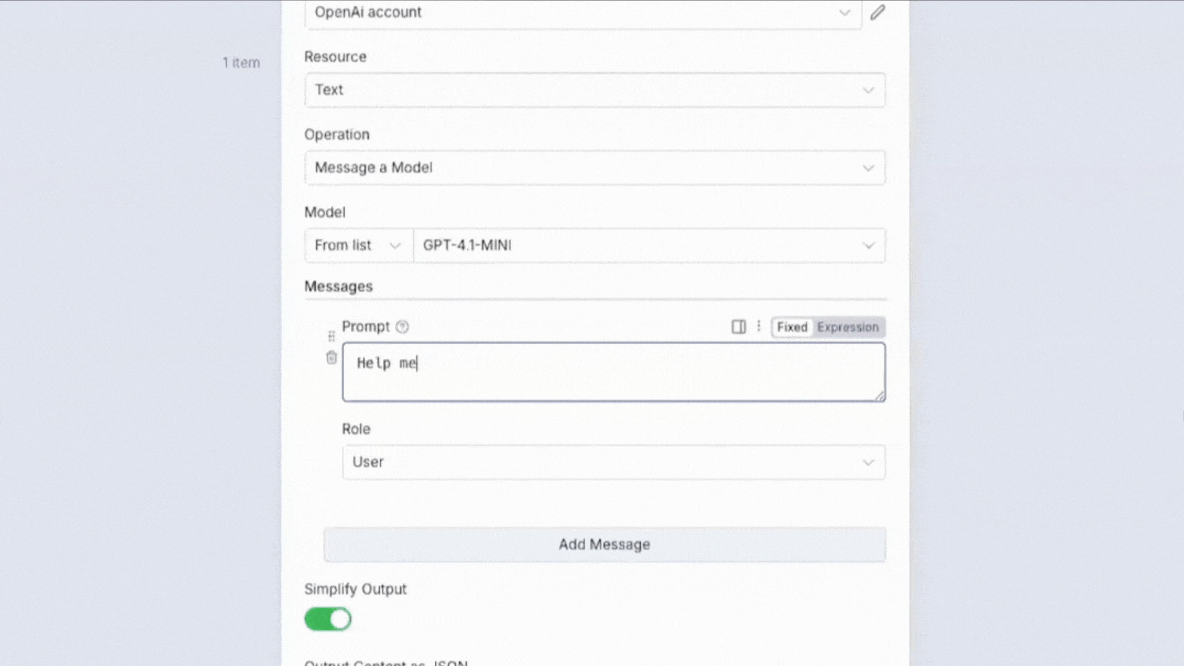Viewport: 1184px width, 666px height.
Task: Open the GPT-4.1-MINI model dropdown
Action: coord(649,245)
